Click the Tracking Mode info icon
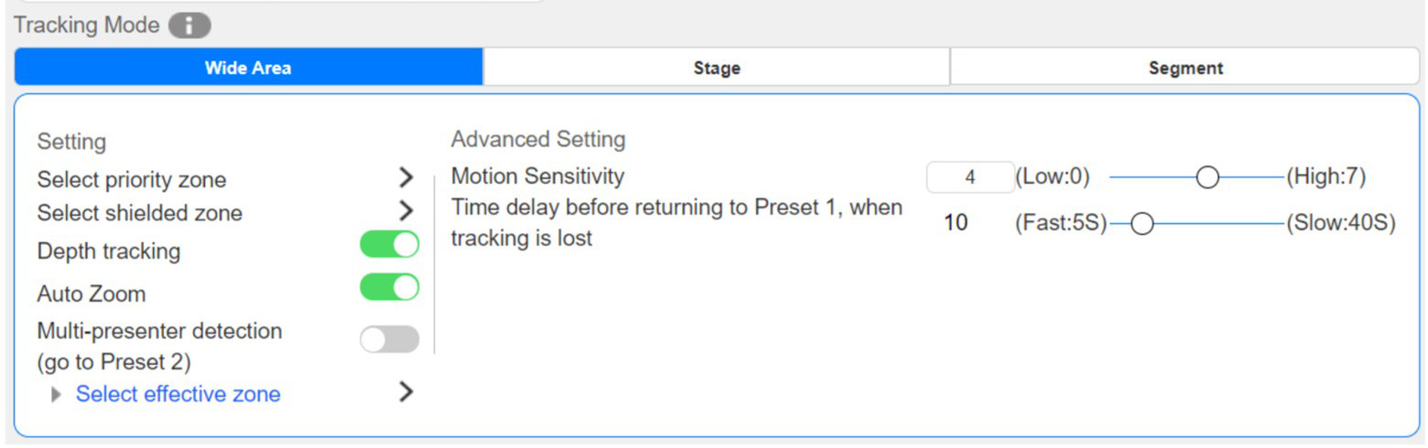 (x=189, y=26)
